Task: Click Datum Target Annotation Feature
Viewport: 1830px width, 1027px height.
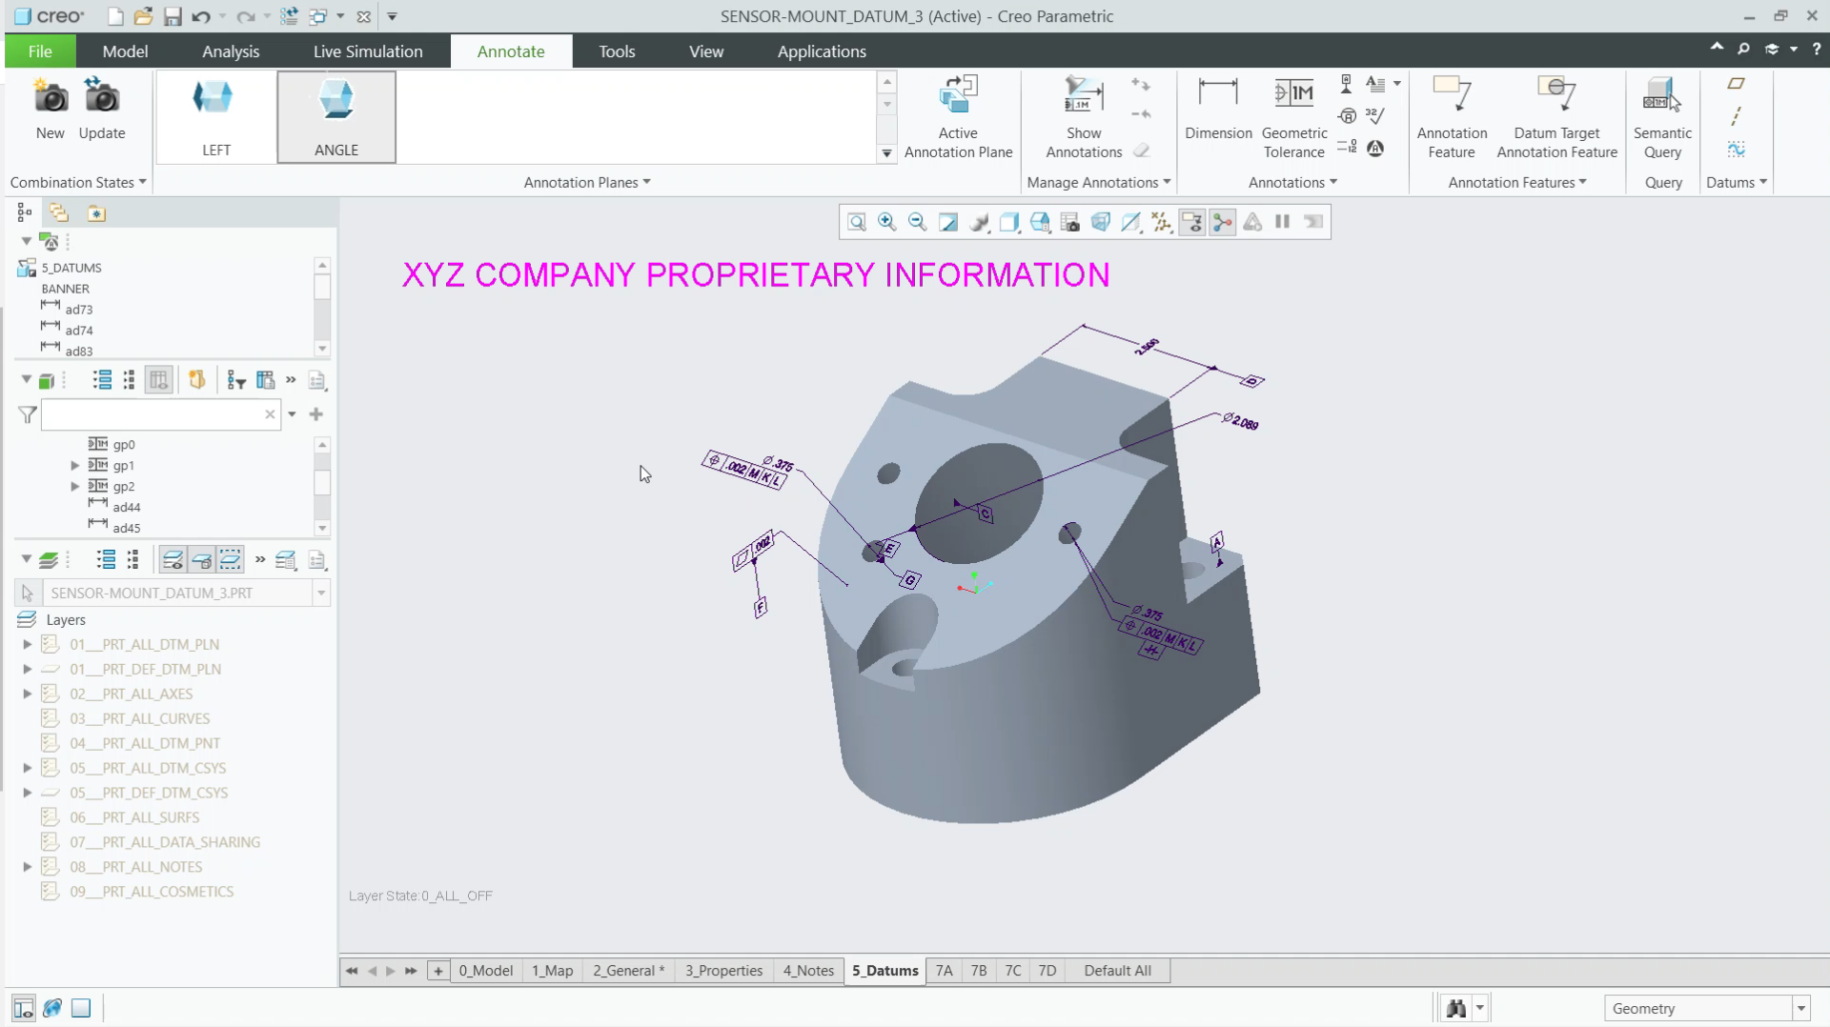Action: point(1556,117)
